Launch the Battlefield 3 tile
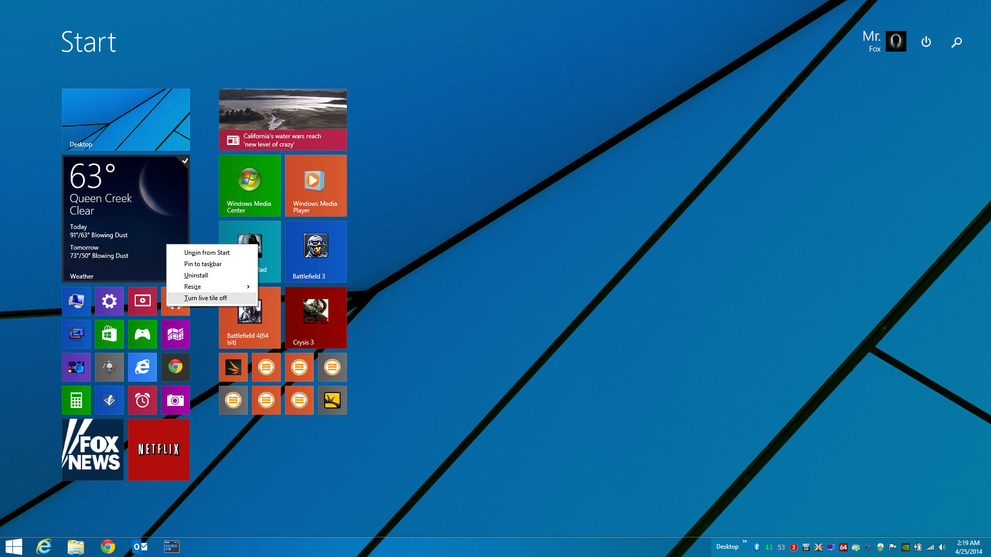Image resolution: width=991 pixels, height=557 pixels. [x=316, y=252]
